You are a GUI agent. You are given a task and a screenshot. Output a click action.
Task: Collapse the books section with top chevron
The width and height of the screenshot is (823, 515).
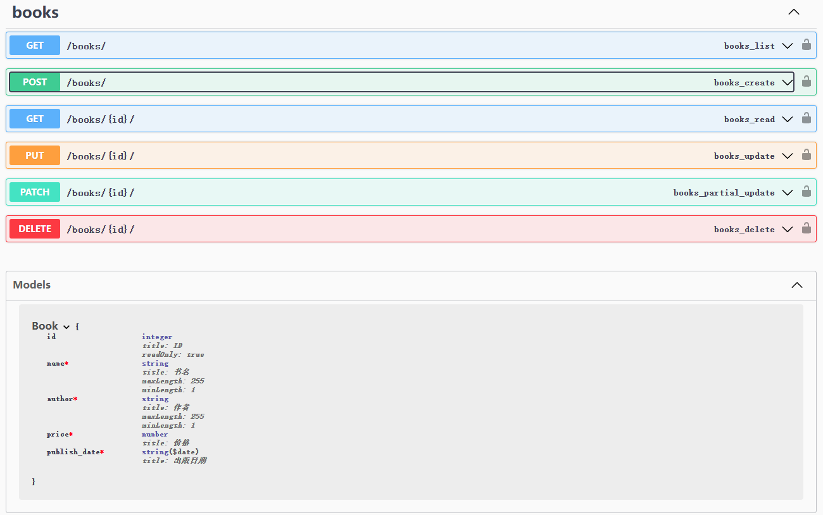coord(793,12)
